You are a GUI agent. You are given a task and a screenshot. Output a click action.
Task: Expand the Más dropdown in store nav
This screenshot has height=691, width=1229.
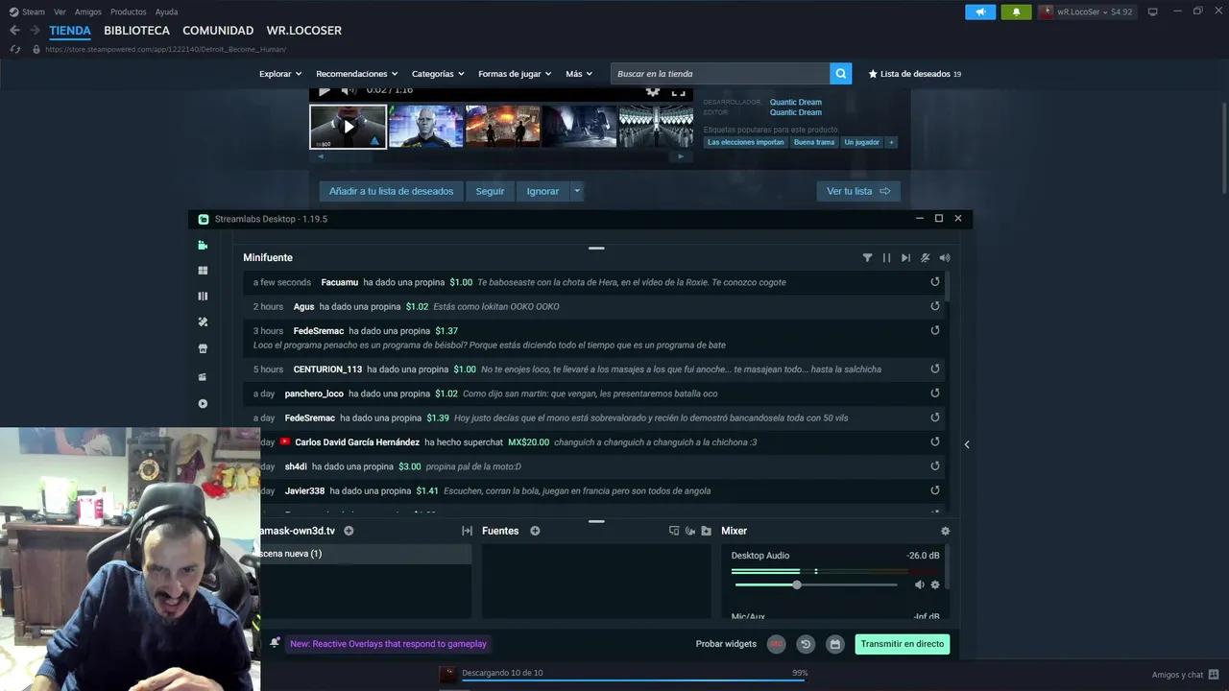[579, 74]
